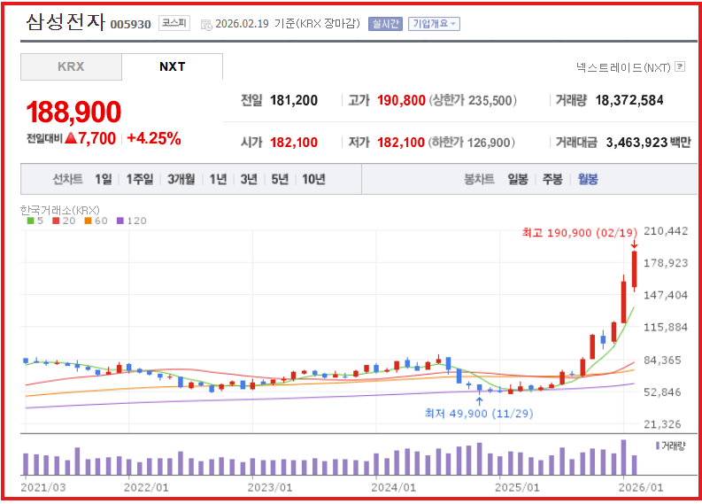
Task: Click the green 5 moving average swatch
Action: 30,221
